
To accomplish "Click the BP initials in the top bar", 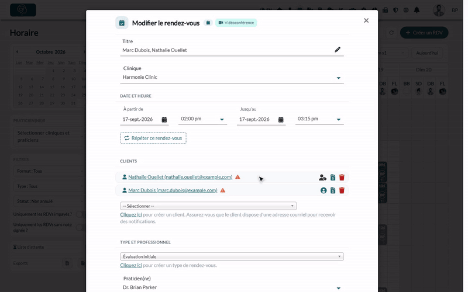I will 455,11.
